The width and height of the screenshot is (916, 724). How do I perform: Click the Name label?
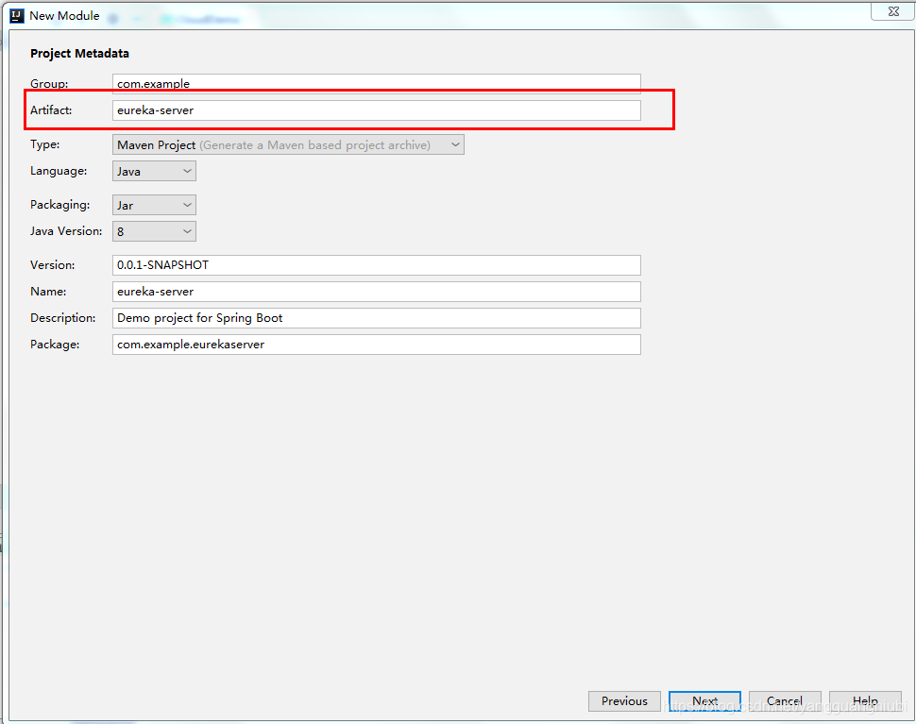(48, 291)
